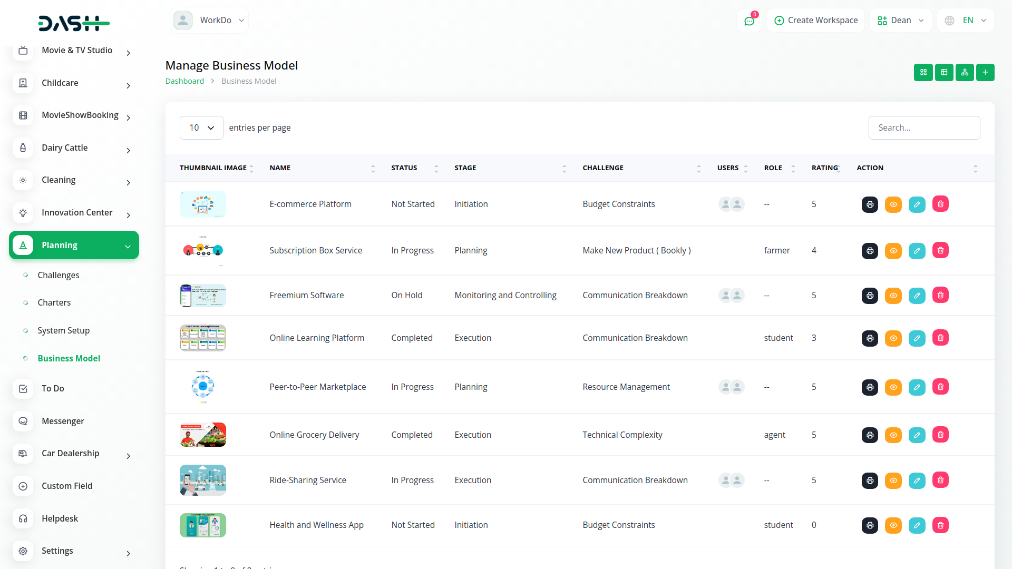Open Challenges under Planning menu
Viewport: 1012px width, 569px height.
click(59, 275)
